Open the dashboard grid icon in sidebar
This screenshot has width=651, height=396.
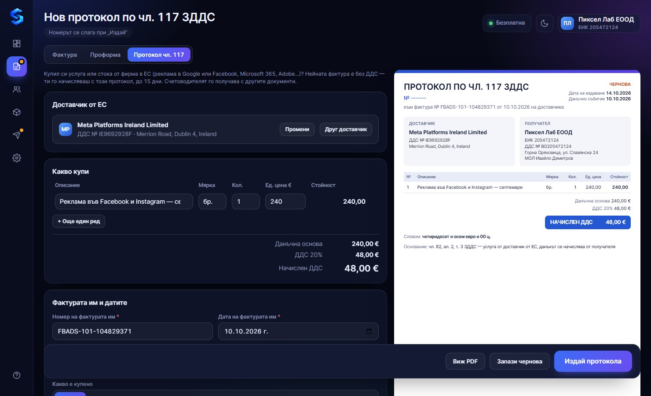coord(17,44)
